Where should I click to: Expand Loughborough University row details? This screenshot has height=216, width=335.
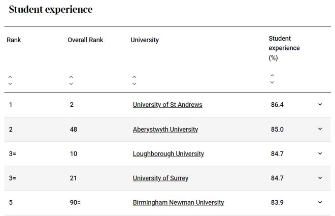(320, 153)
